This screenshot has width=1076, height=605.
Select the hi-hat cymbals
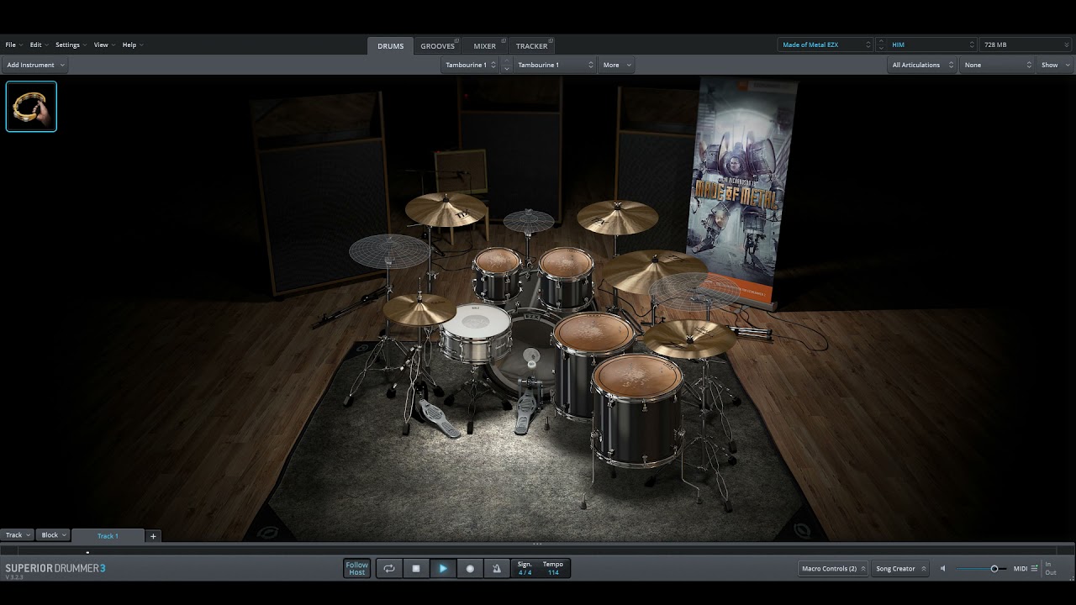coord(419,310)
